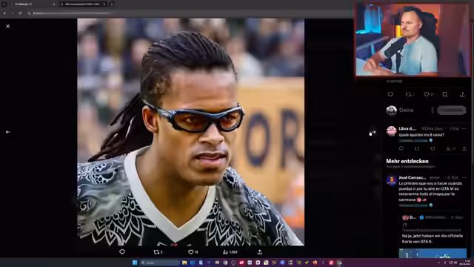Collapse the side panel with double-arrow icon
Image resolution: width=474 pixels, height=267 pixels.
pos(373,132)
